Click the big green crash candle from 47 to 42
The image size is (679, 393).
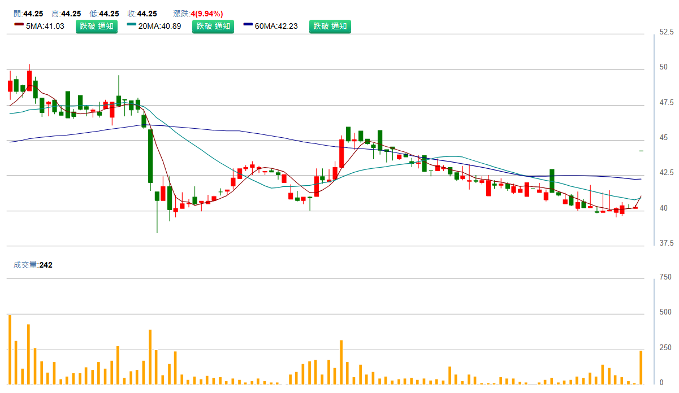[150, 155]
